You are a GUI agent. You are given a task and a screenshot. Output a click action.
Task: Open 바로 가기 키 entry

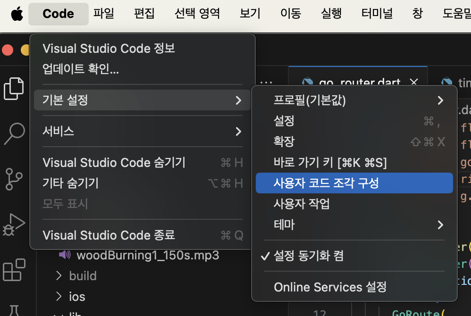354,162
